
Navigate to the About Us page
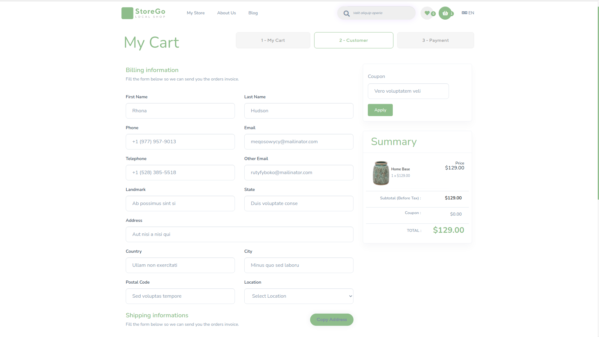click(x=226, y=13)
